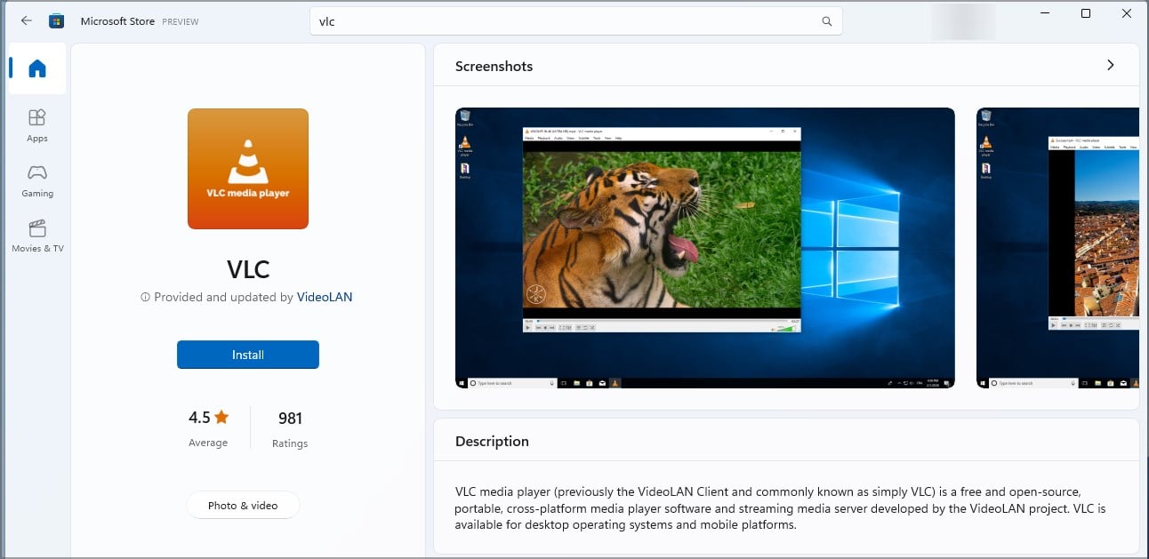Viewport: 1149px width, 559px height.
Task: Close the Microsoft Store window
Action: pyautogui.click(x=1127, y=13)
